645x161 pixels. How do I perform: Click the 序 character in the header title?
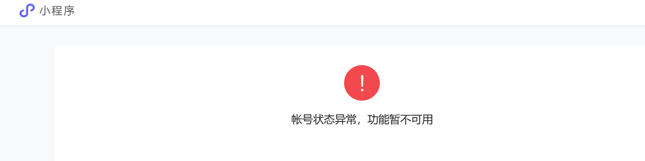[69, 11]
